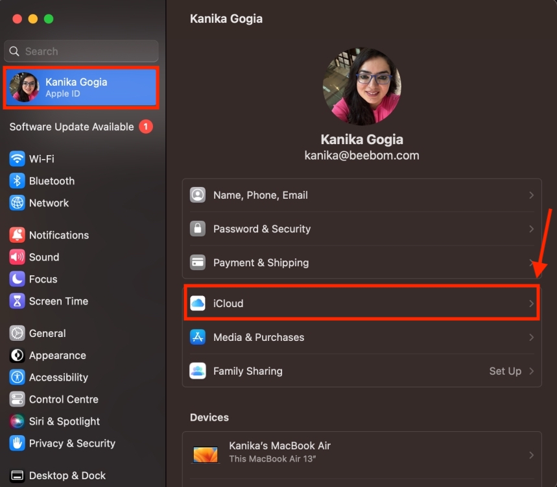Viewport: 557px width, 487px height.
Task: Click Set Up for Family Sharing
Action: (x=505, y=371)
